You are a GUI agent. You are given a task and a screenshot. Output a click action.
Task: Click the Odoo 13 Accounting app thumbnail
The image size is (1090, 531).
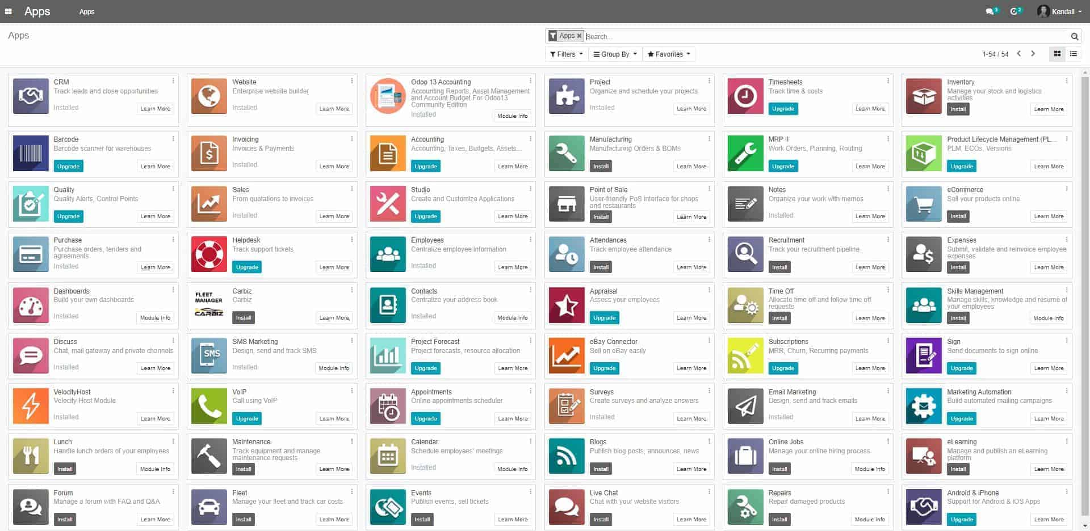(x=388, y=96)
